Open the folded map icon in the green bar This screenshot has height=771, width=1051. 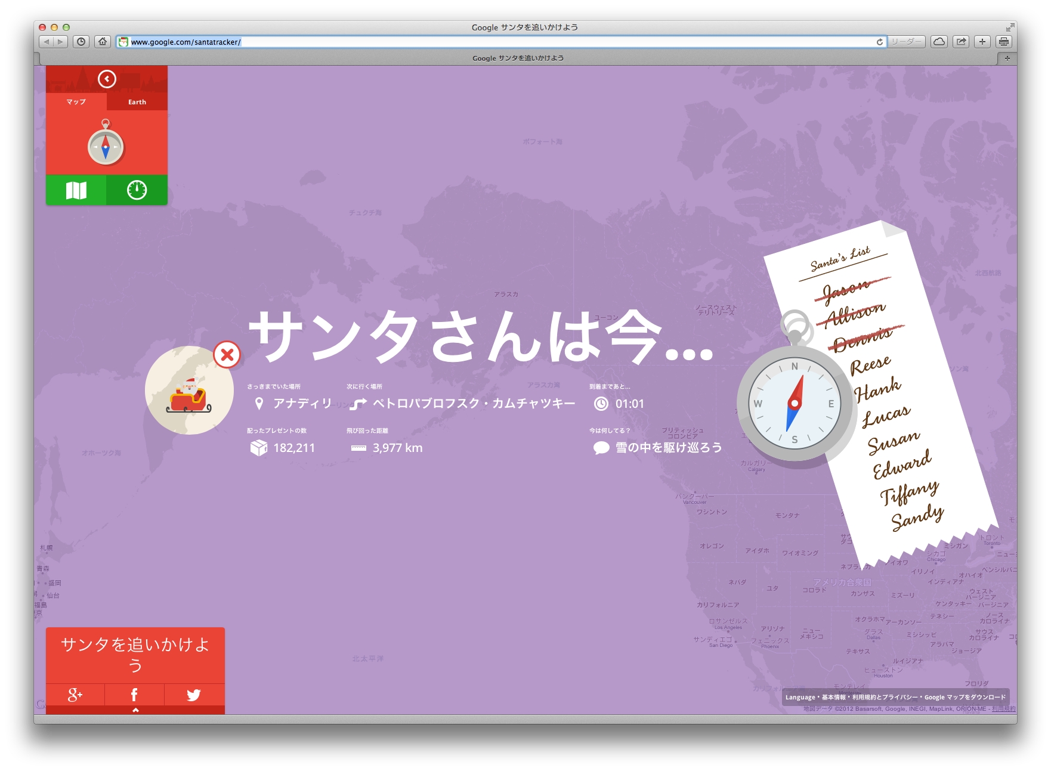point(76,190)
